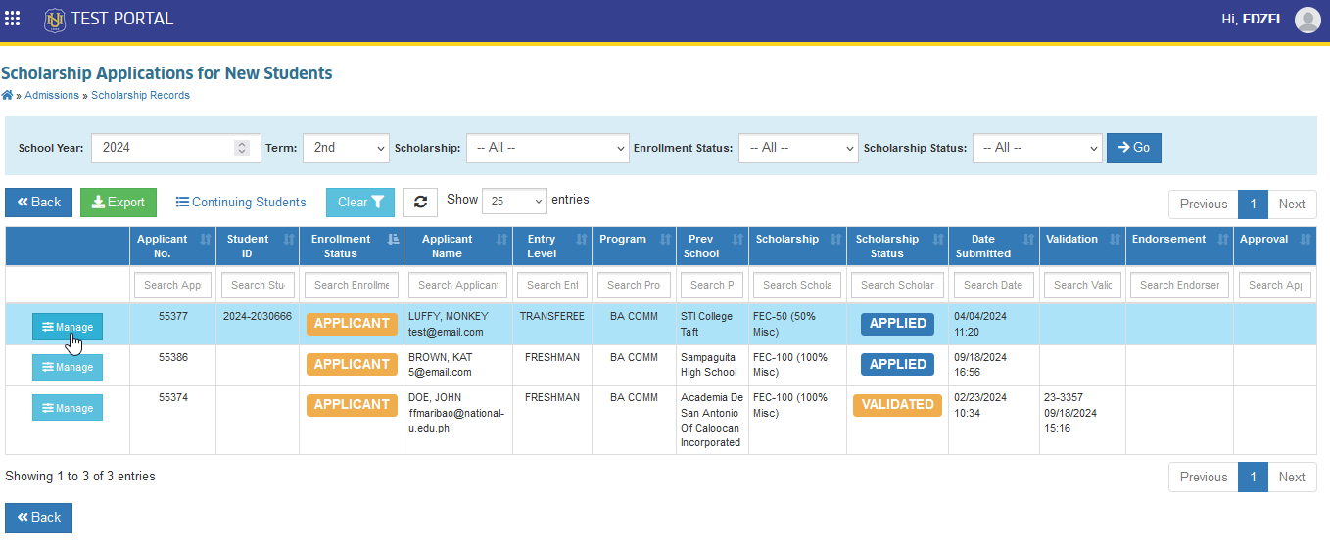Click top pagination page 1

pyautogui.click(x=1253, y=205)
